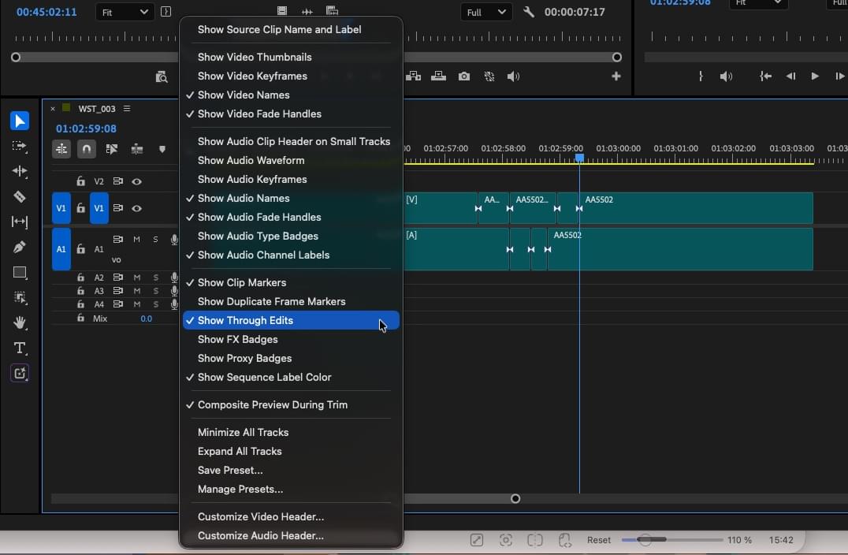The image size is (848, 555).
Task: Select the AA5502 clip on V1 track
Action: pos(695,208)
